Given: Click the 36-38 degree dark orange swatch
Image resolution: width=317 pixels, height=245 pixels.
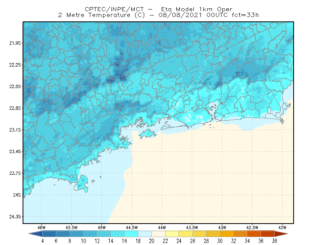Looking at the screenshot, I should (x=268, y=234).
